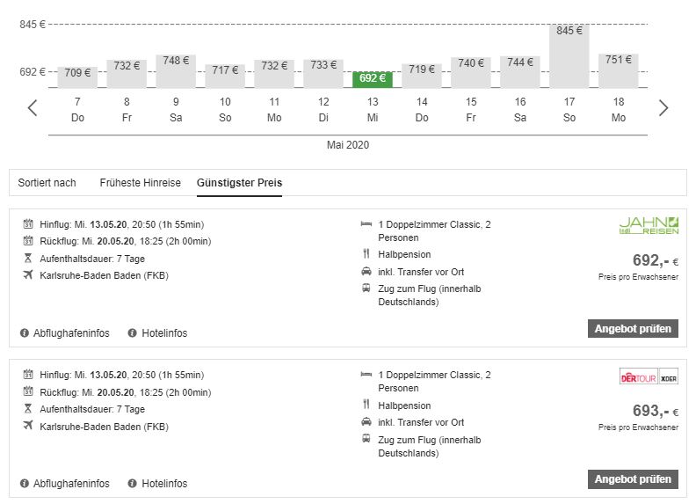Click the next dates right arrow
This screenshot has height=504, width=696.
pos(663,108)
